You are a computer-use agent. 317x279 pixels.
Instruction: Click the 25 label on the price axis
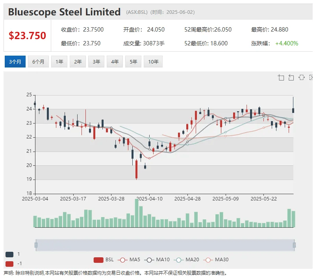point(29,95)
